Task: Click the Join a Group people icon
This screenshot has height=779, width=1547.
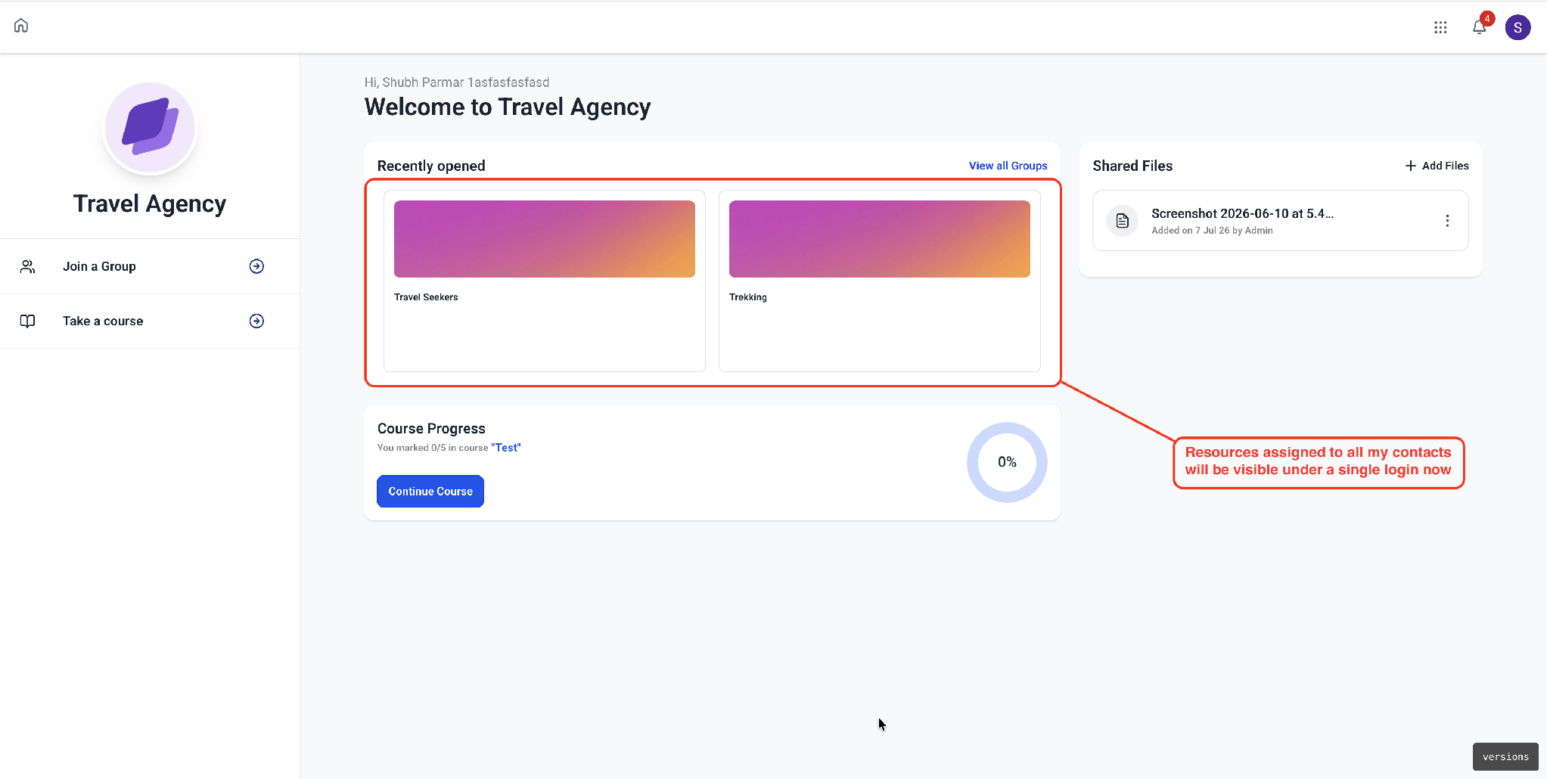Action: [27, 266]
